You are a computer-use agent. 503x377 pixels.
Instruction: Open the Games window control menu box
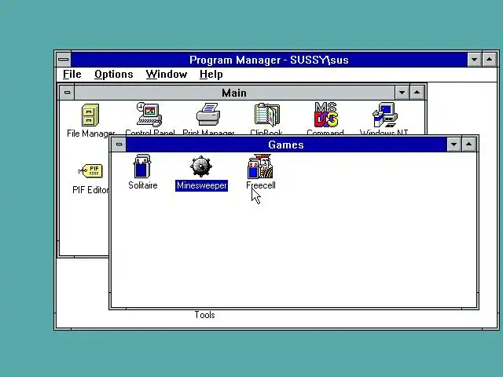119,145
